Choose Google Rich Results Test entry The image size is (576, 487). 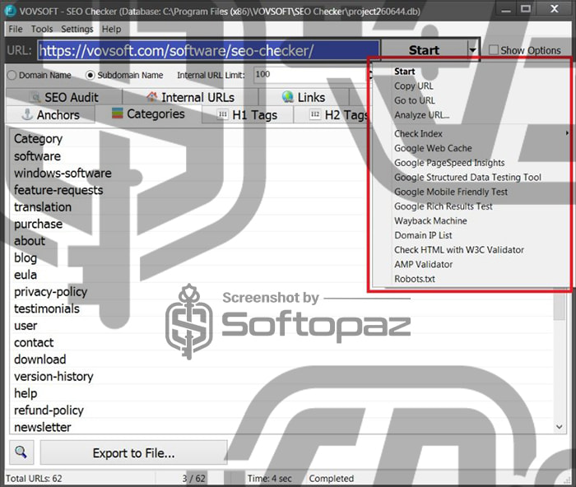click(x=470, y=206)
